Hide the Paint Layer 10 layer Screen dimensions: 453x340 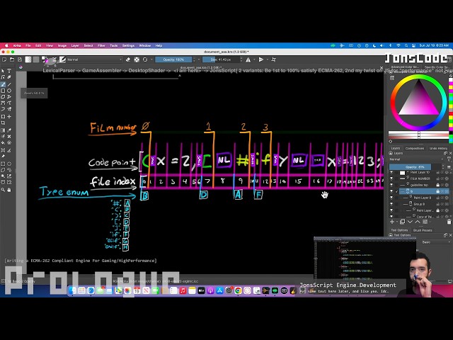391,173
